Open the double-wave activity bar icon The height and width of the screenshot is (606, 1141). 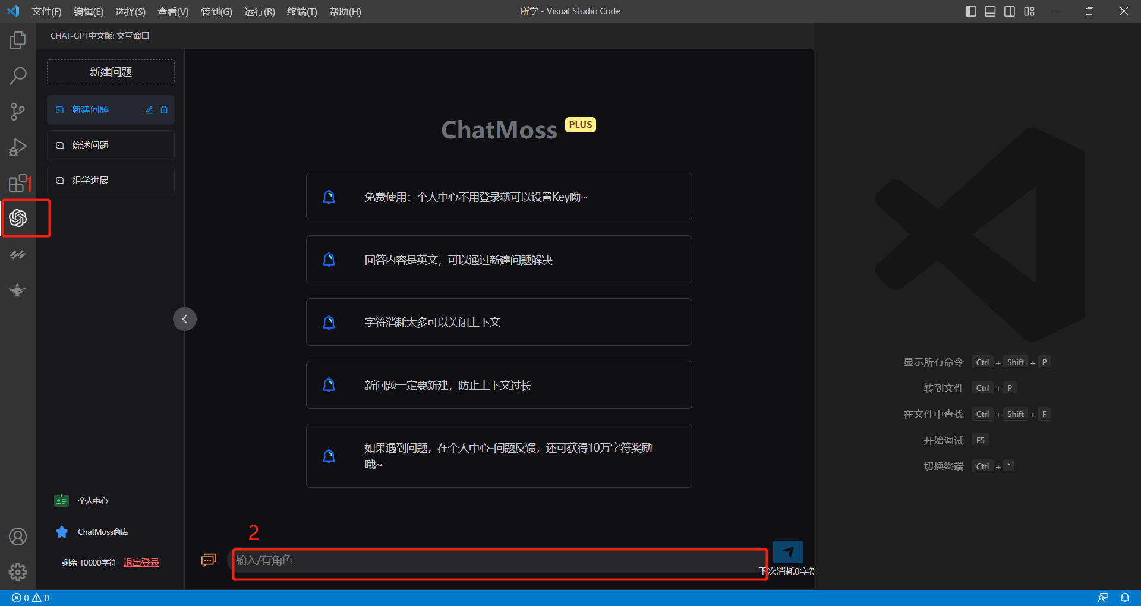(x=18, y=254)
